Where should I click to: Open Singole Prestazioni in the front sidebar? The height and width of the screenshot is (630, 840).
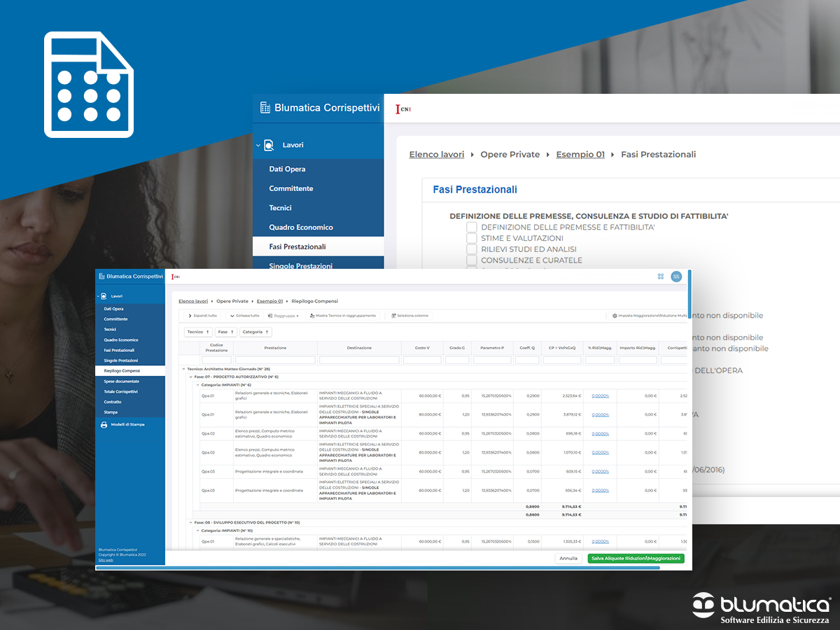pyautogui.click(x=120, y=360)
